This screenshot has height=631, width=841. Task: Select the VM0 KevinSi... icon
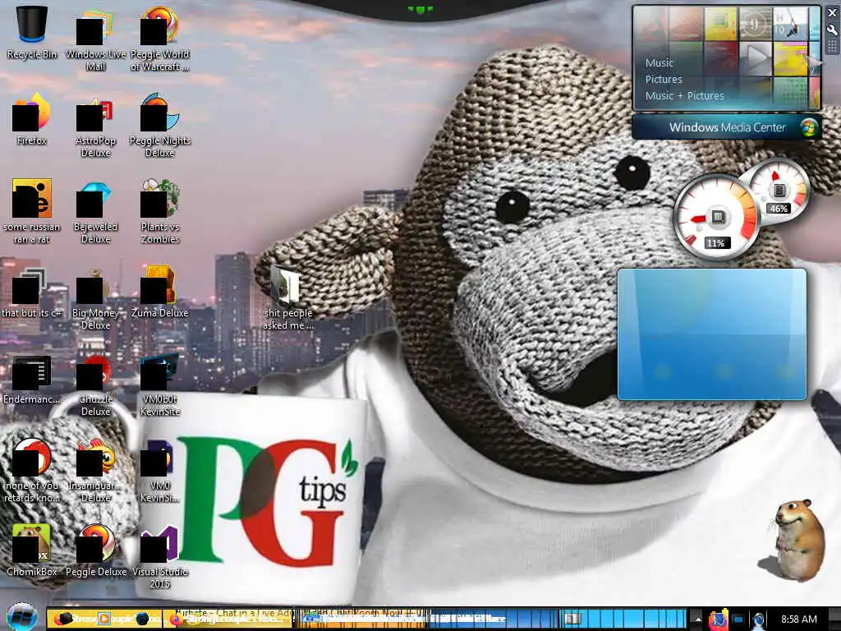160,471
